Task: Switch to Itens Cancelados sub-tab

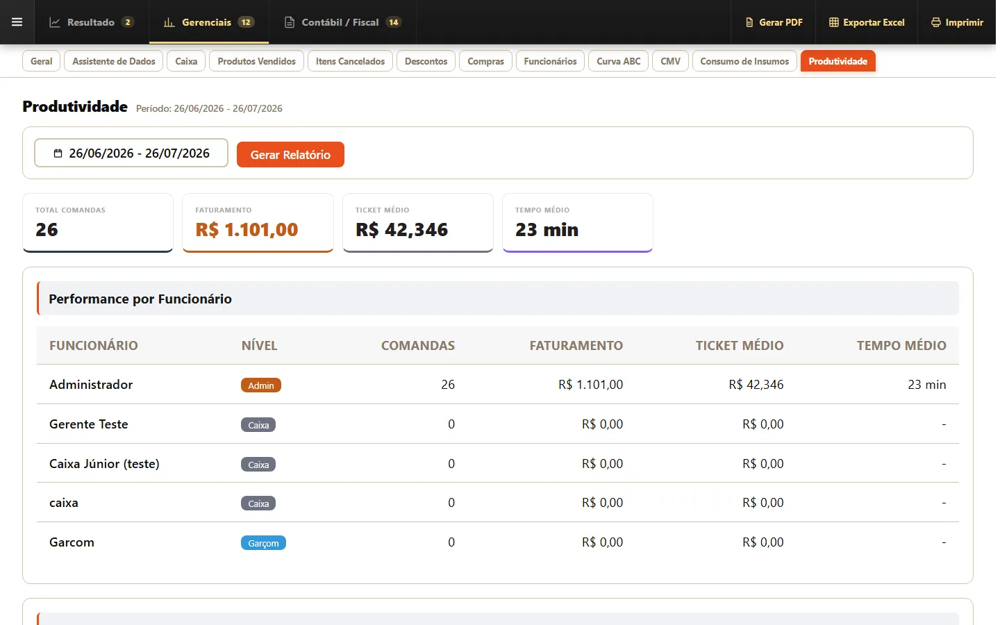Action: tap(350, 61)
